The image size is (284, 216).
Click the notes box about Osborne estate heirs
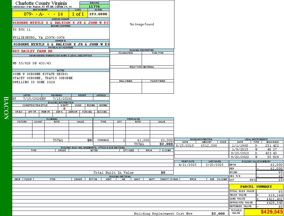(61, 82)
